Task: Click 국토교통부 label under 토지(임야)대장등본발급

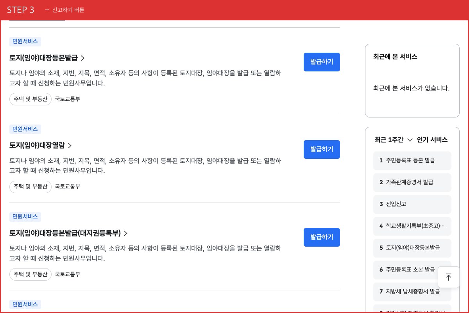Action: (x=68, y=99)
